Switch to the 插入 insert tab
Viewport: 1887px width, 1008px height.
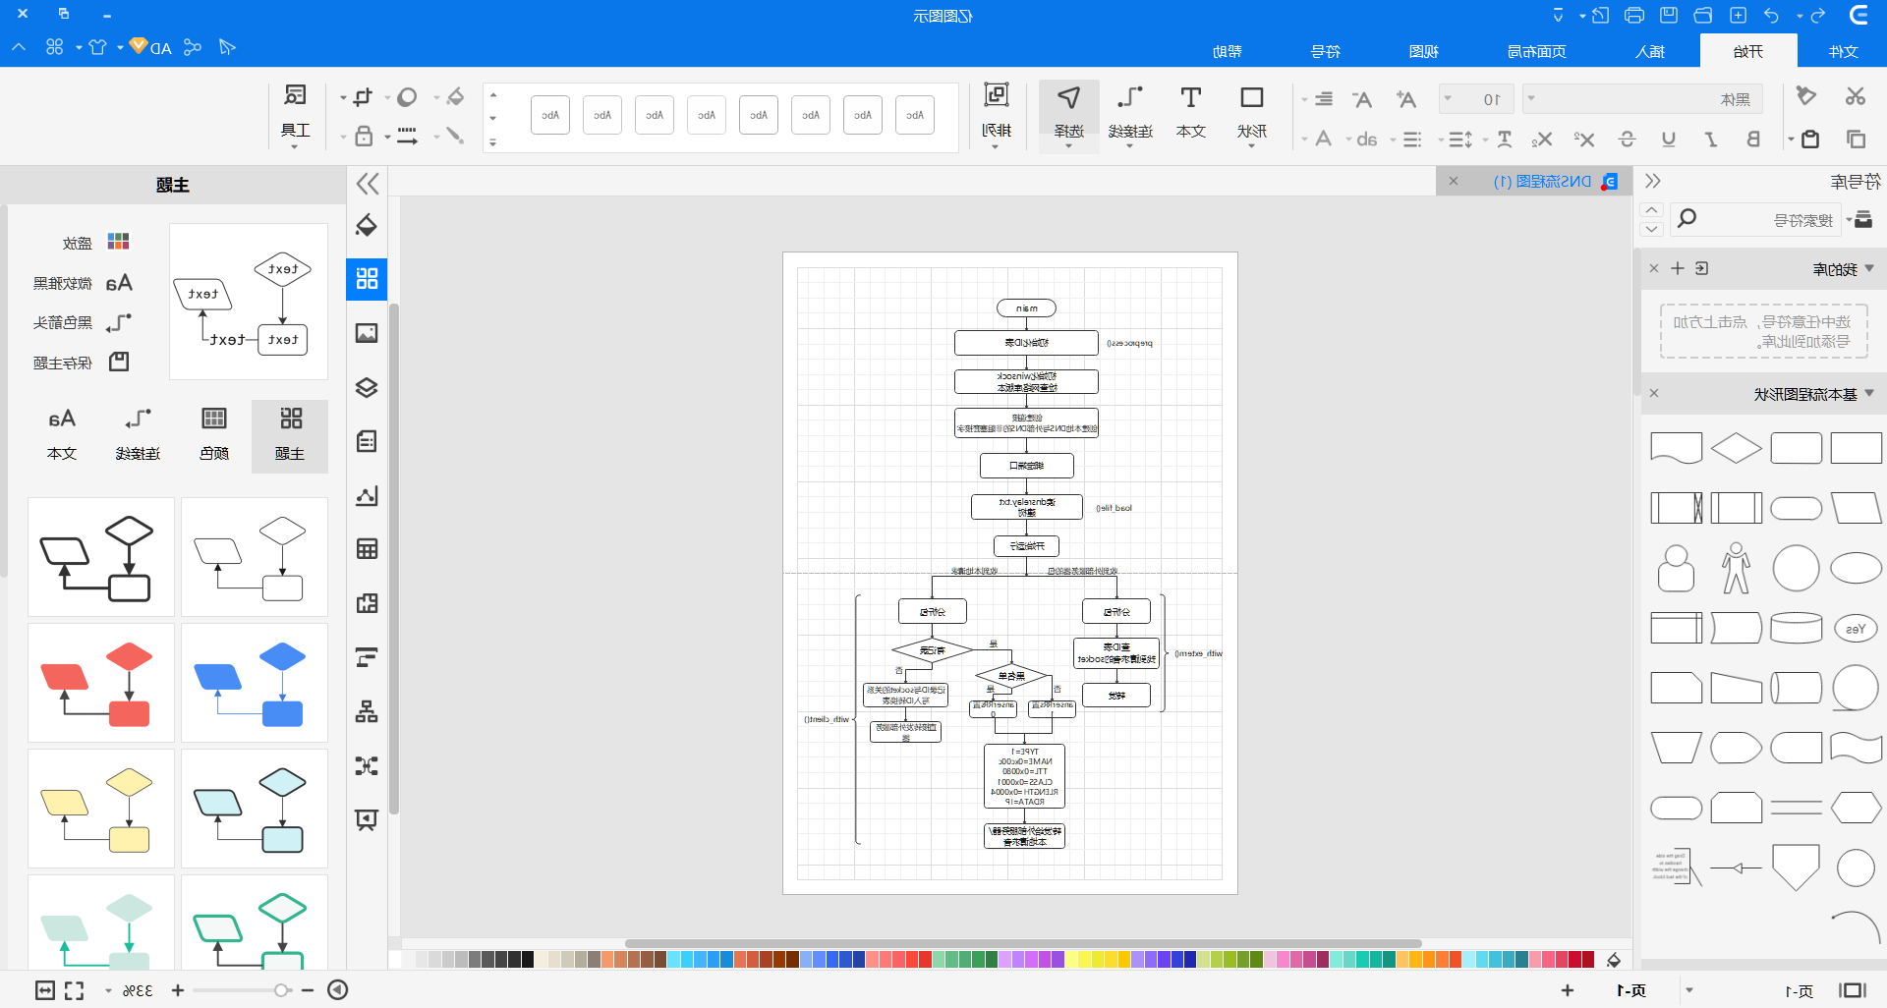(x=1650, y=51)
